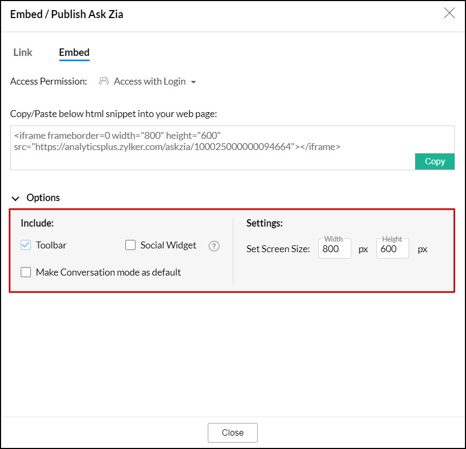Click the caret arrow after Access with Login
The width and height of the screenshot is (466, 449).
(x=193, y=82)
